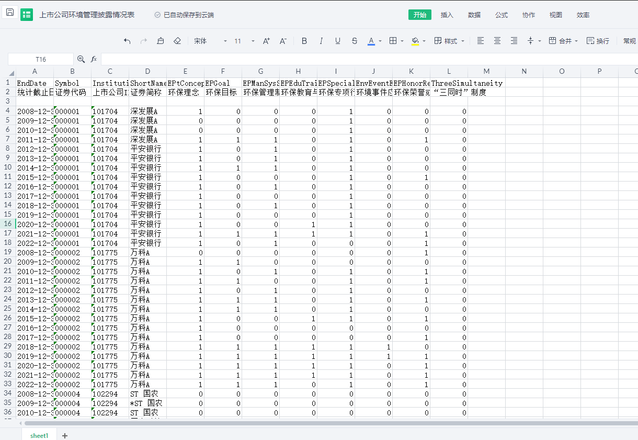This screenshot has height=440, width=638.
Task: Click 万科A cell in row 19
Action: 147,252
